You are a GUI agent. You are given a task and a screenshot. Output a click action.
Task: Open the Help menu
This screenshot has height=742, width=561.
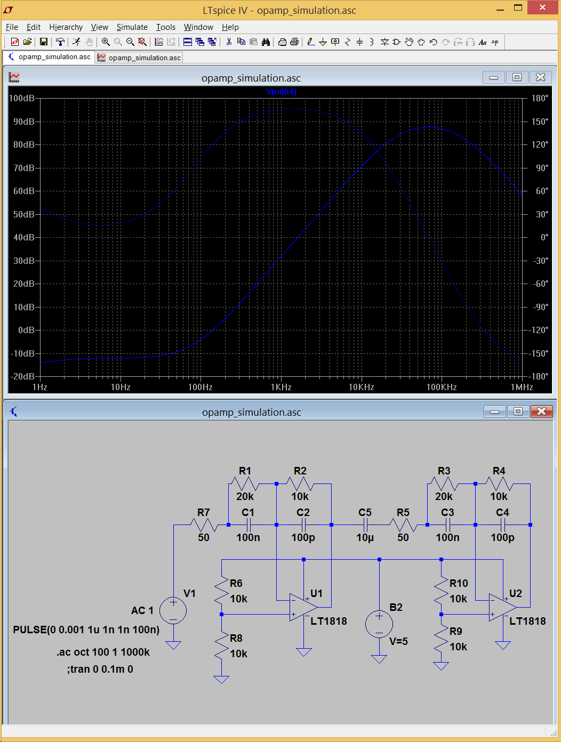(230, 27)
